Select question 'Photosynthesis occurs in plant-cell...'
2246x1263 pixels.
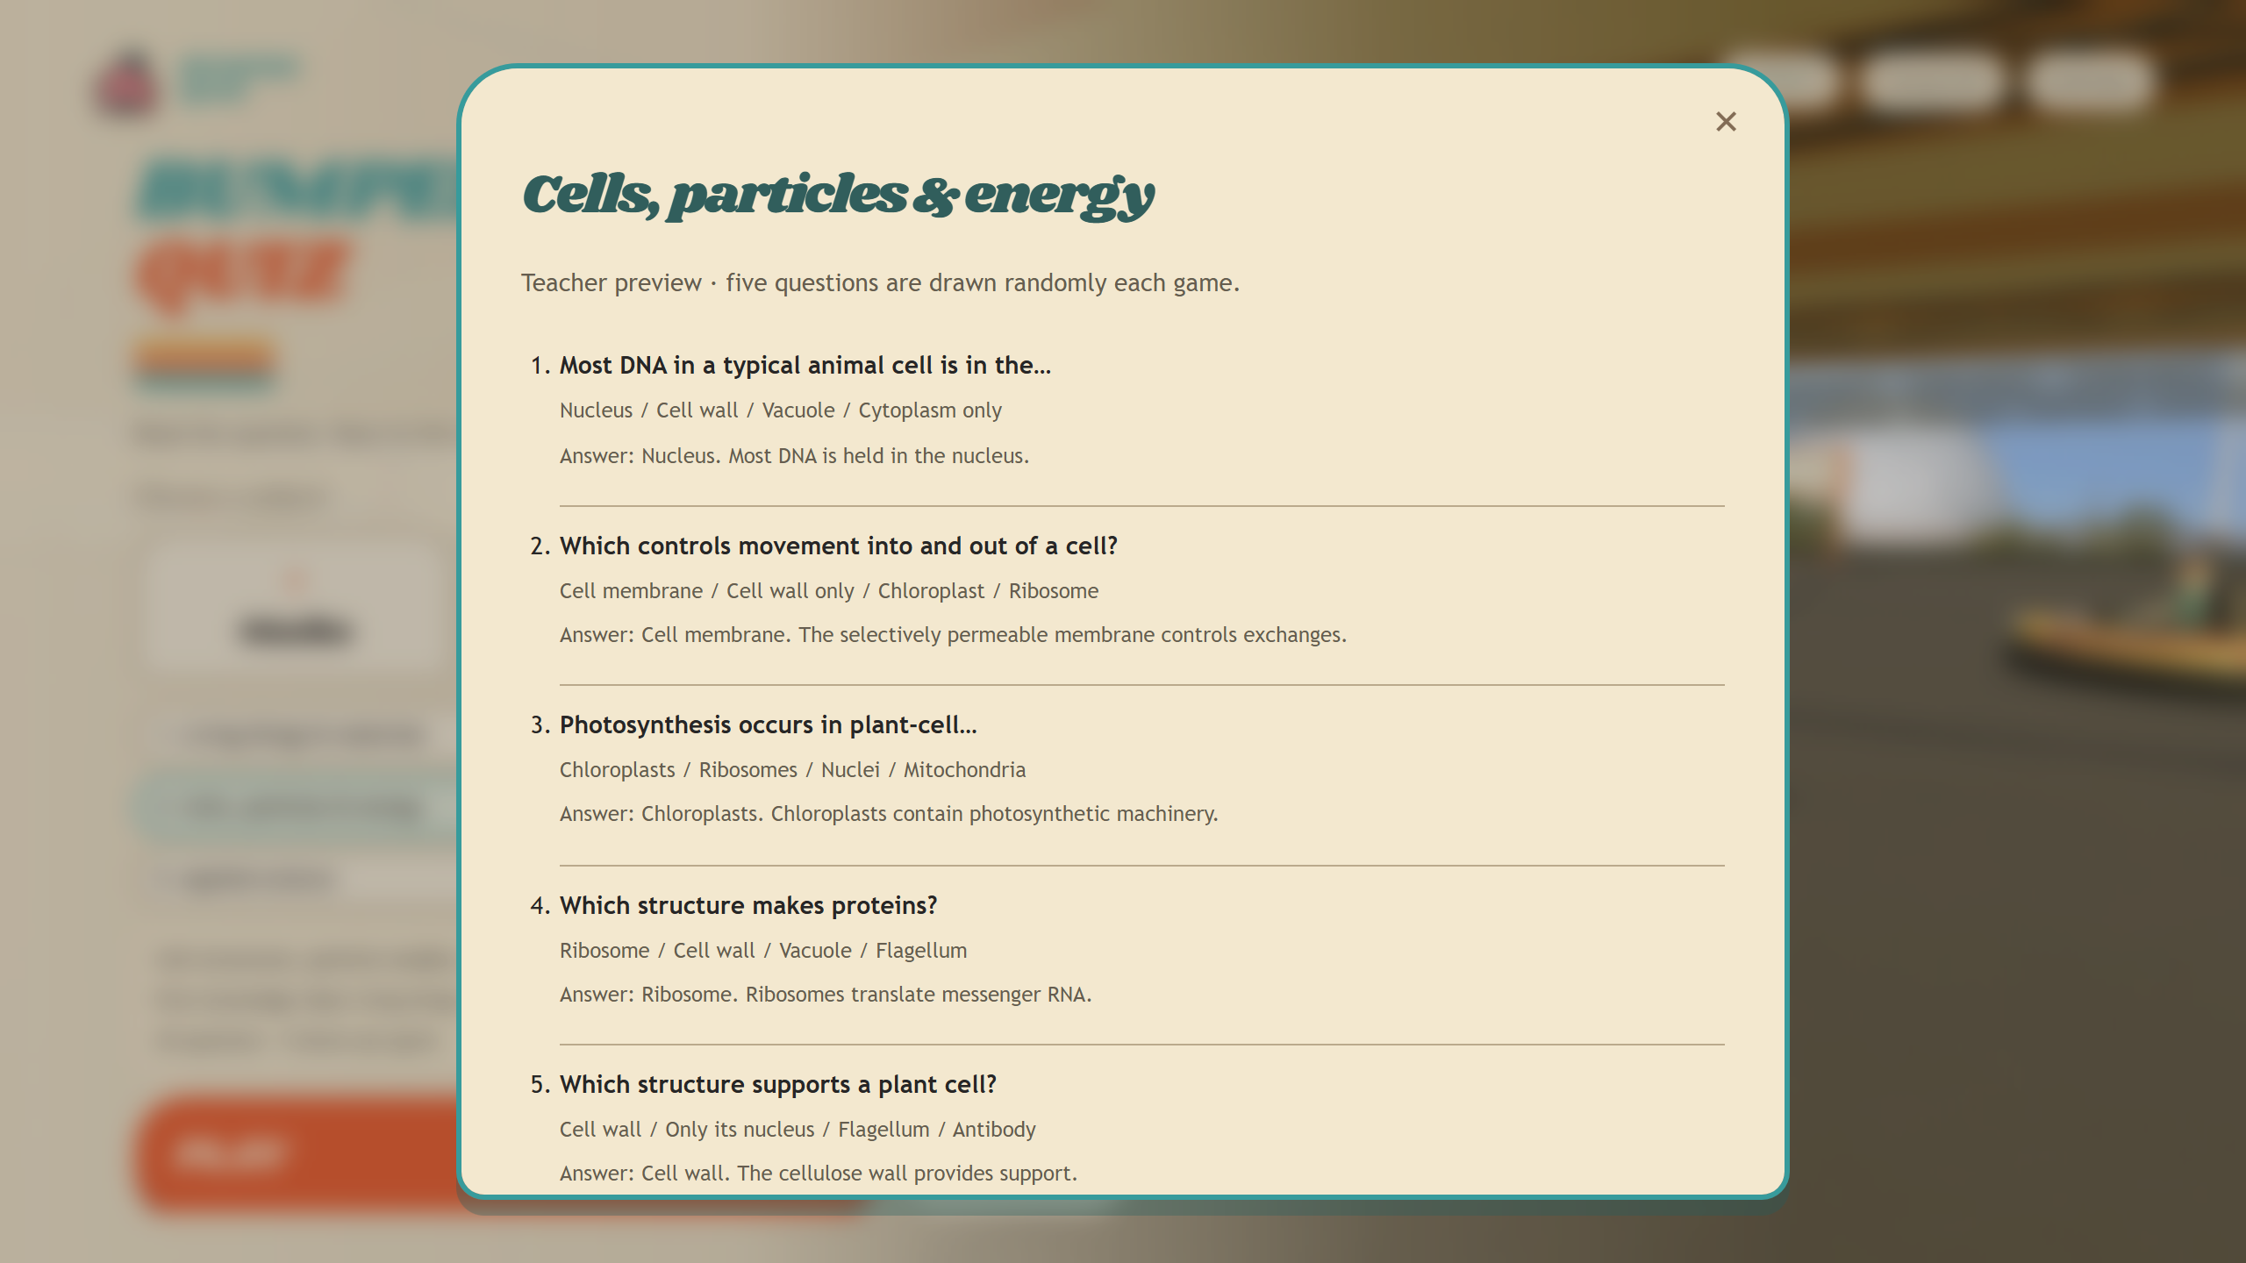pos(768,724)
